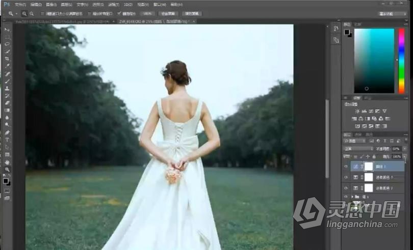The image size is (413, 250).
Task: Expand the Group 1 folder
Action: pos(352,197)
